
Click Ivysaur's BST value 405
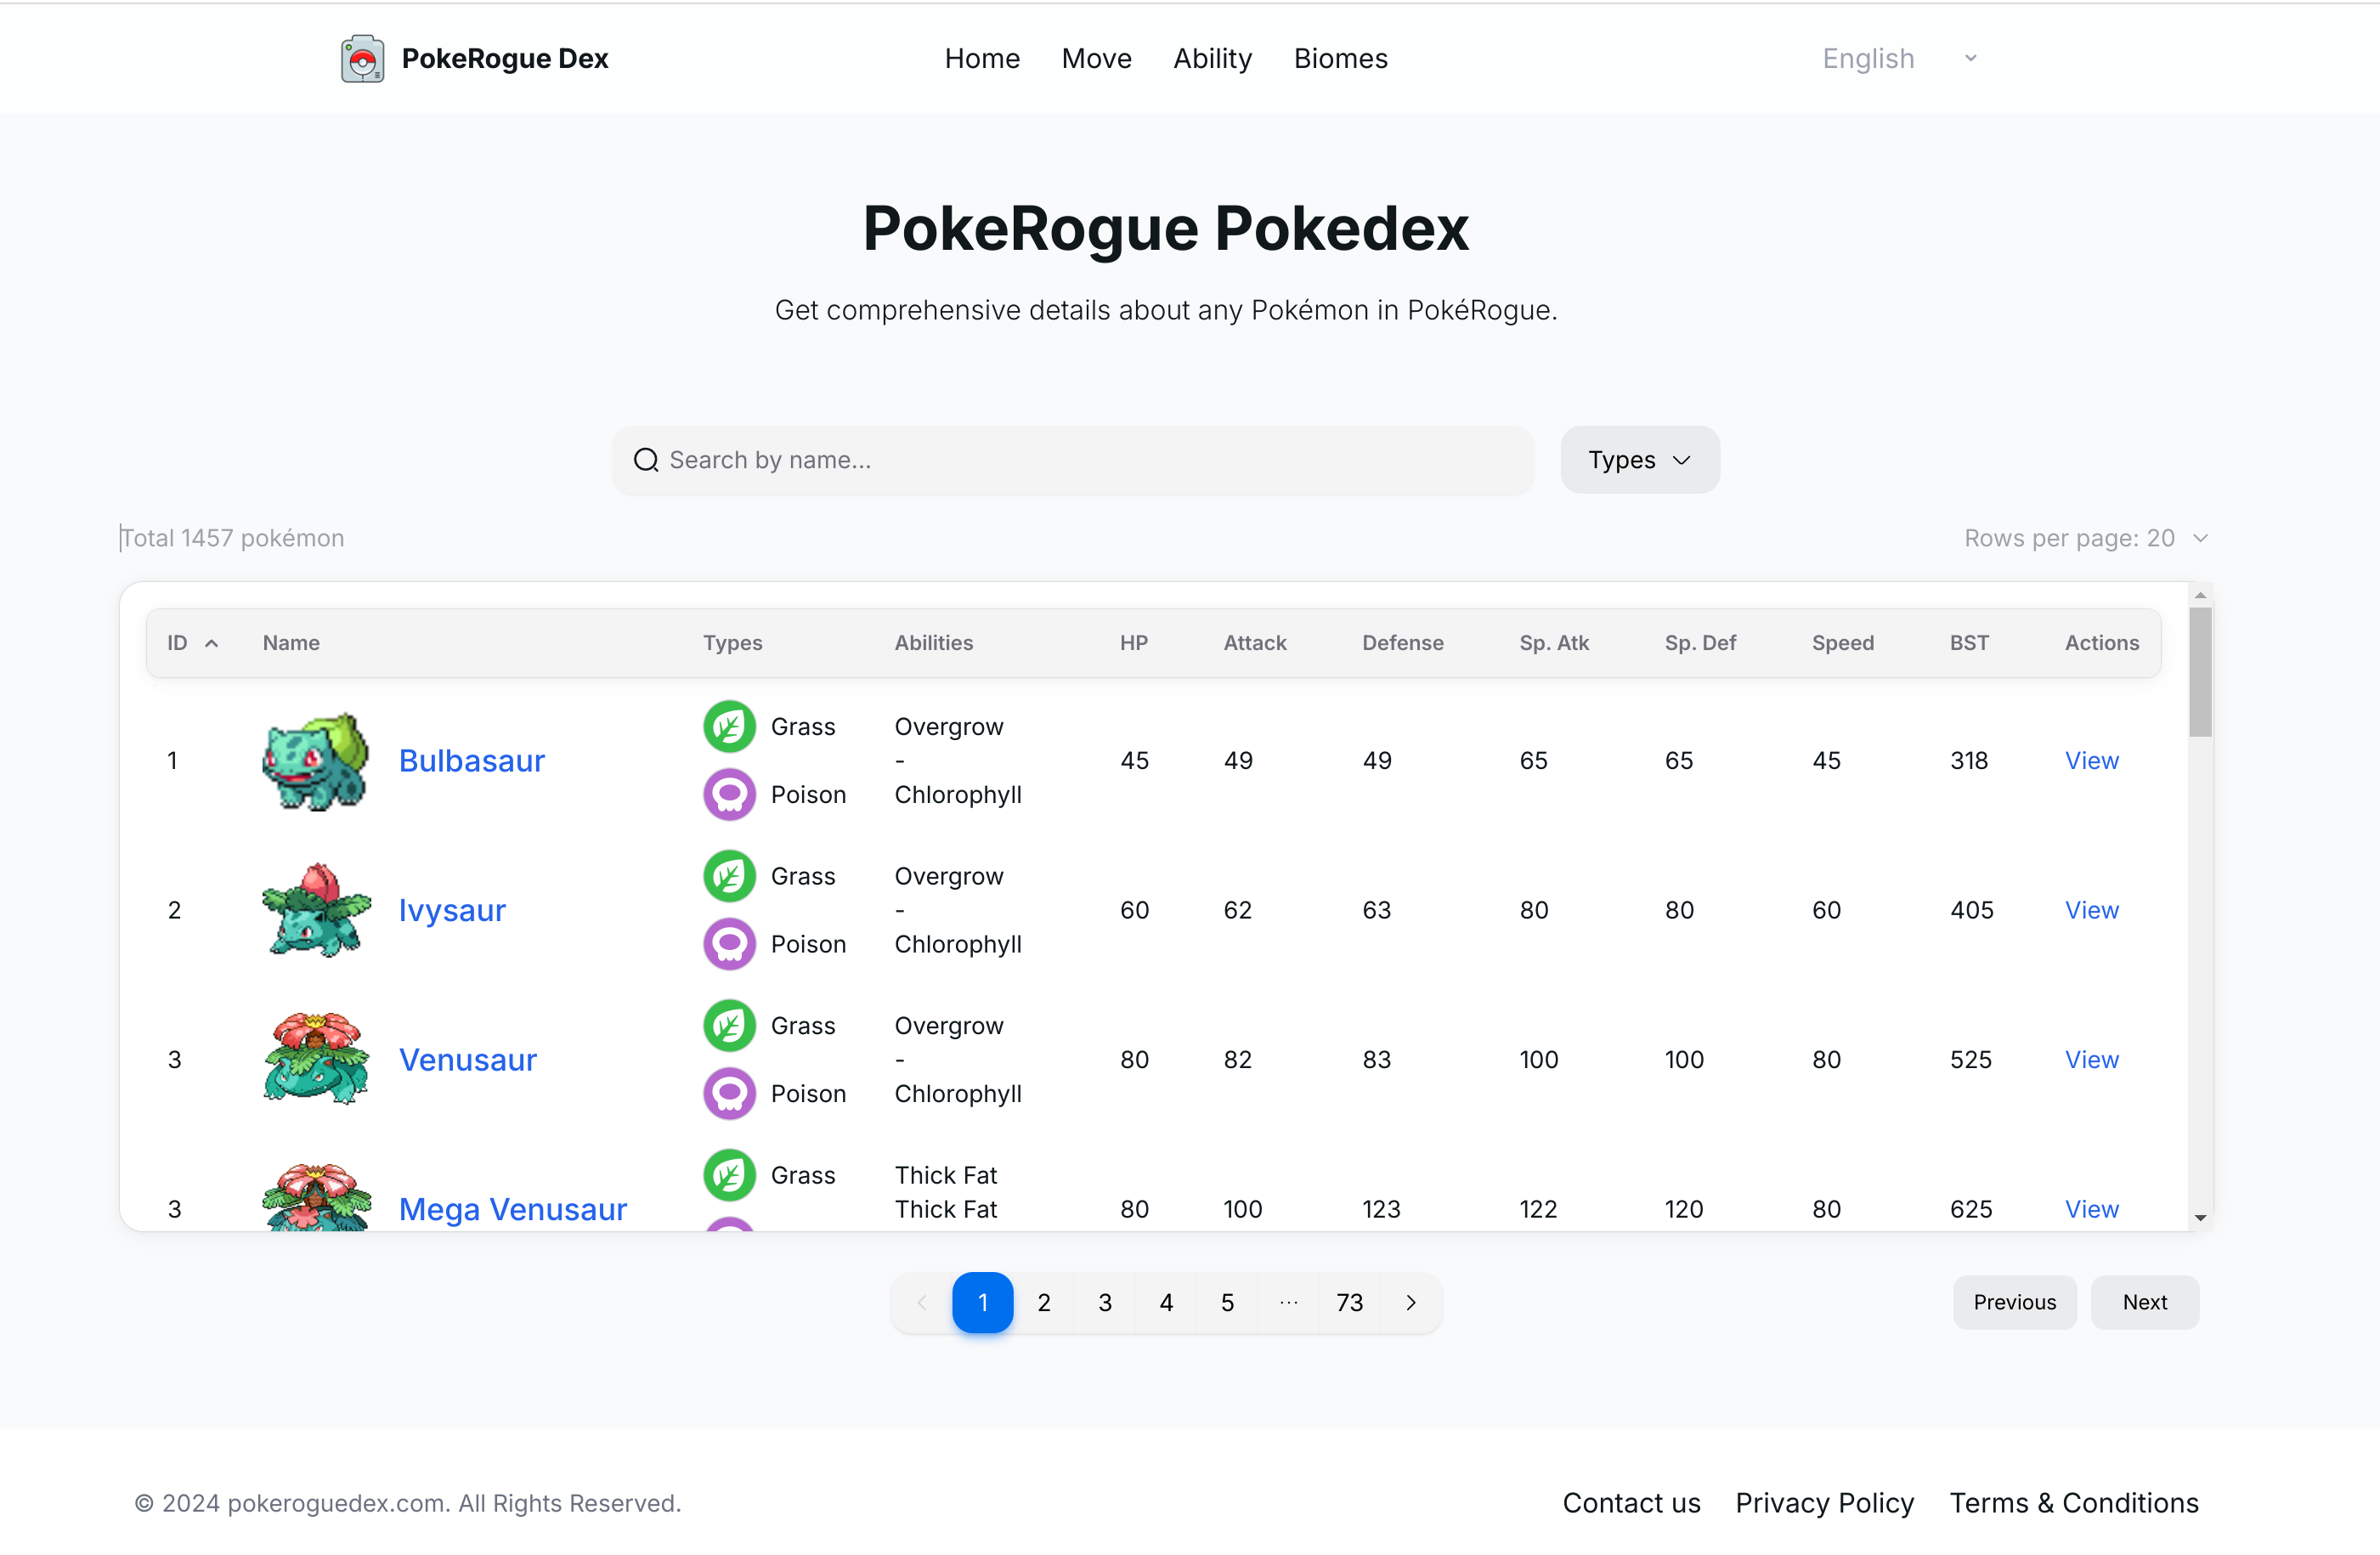click(x=1971, y=910)
